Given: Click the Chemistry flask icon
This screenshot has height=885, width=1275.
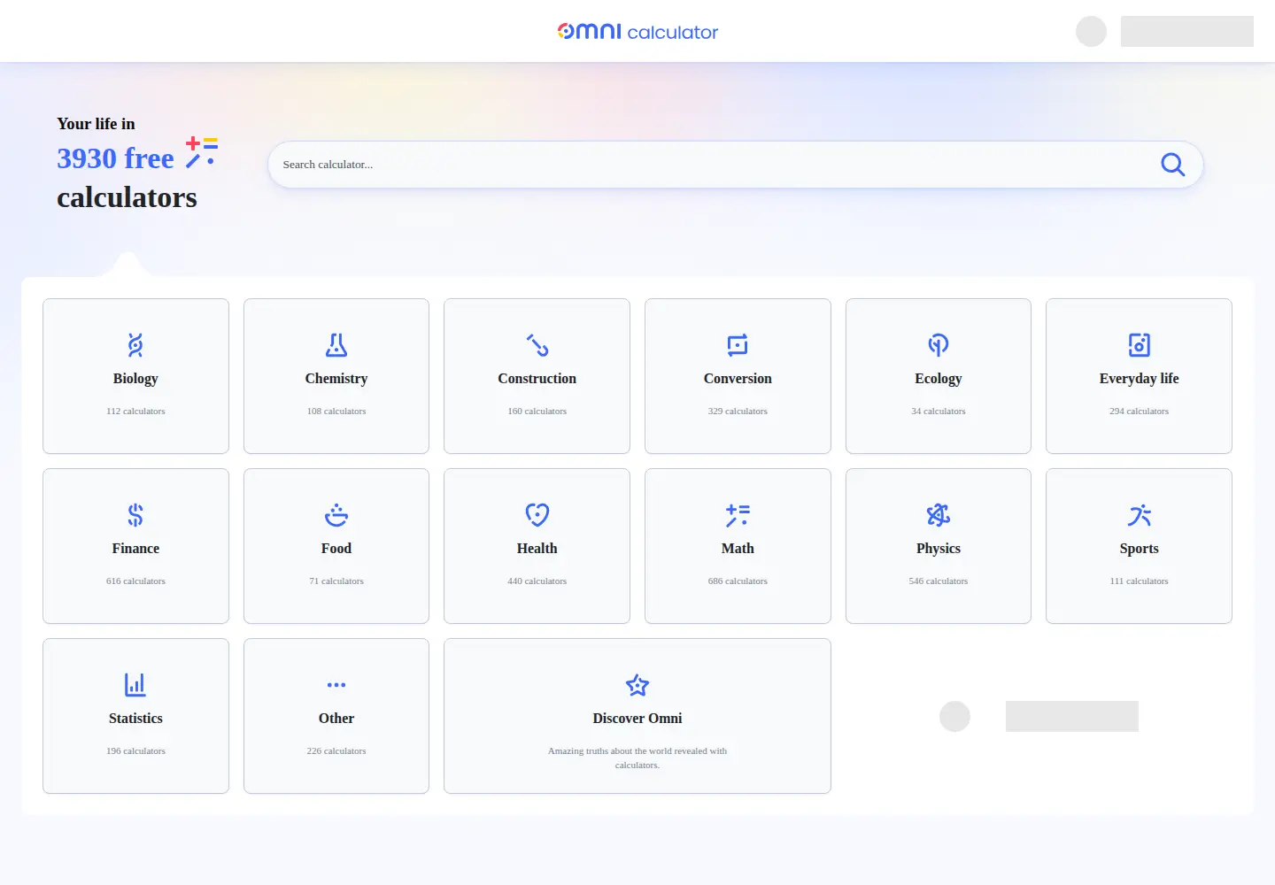Looking at the screenshot, I should coord(336,344).
